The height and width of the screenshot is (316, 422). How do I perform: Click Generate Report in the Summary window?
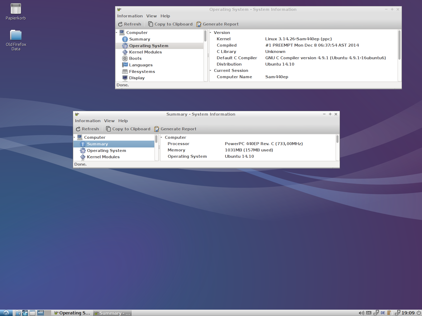[x=175, y=129]
